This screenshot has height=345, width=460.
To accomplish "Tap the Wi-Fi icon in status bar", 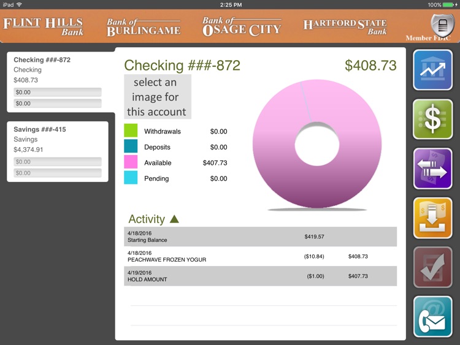I will click(x=20, y=4).
